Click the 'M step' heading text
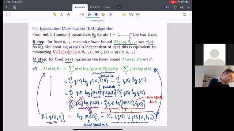234x131 pixels. 39,59
